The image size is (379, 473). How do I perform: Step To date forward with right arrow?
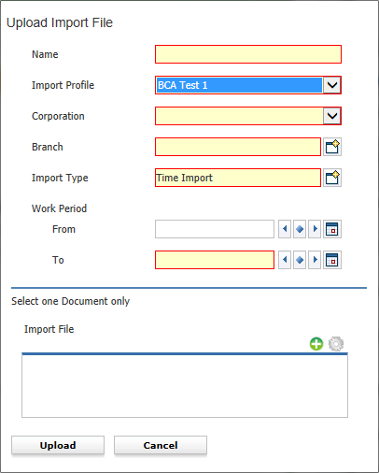click(315, 260)
